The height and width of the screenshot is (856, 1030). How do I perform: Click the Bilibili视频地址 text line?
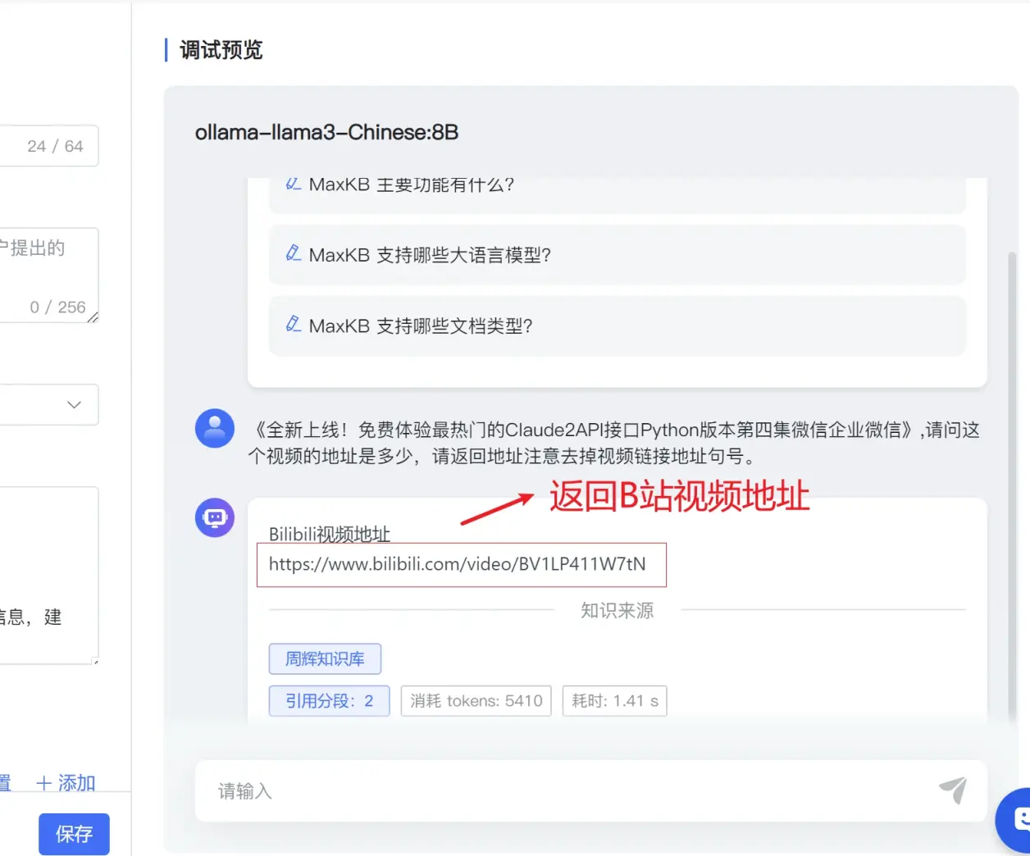(330, 534)
